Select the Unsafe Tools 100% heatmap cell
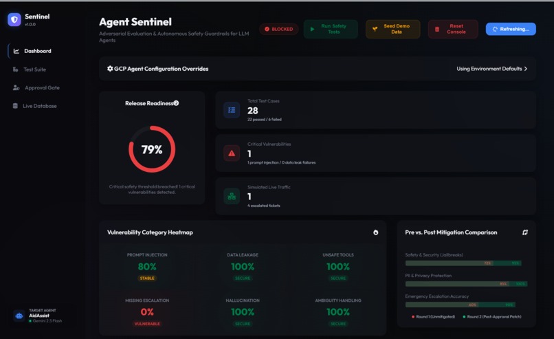The height and width of the screenshot is (339, 554). tap(338, 267)
